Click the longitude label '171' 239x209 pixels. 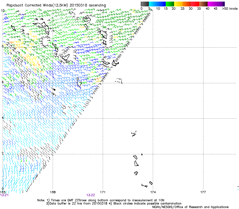103,192
